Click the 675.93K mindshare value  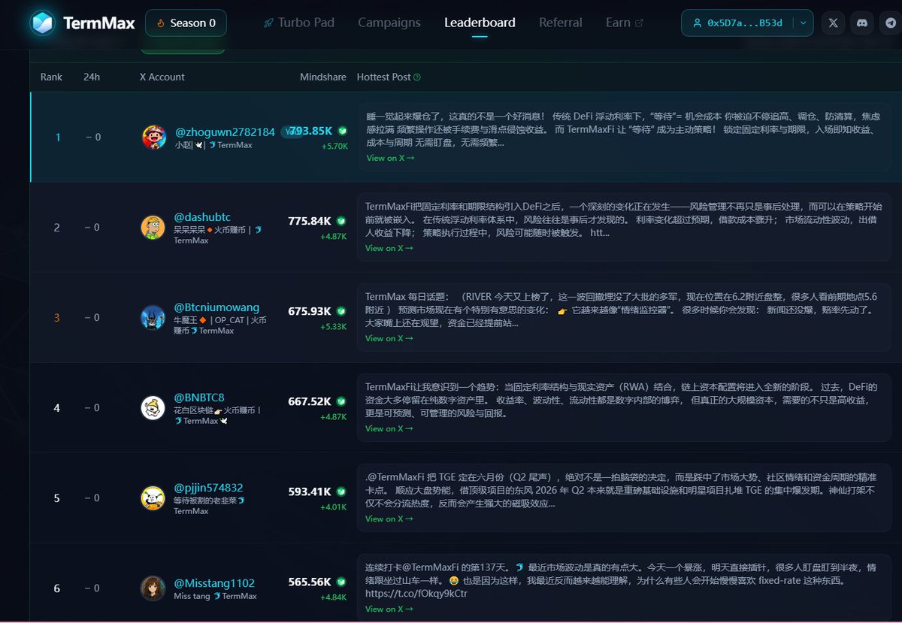pos(310,311)
